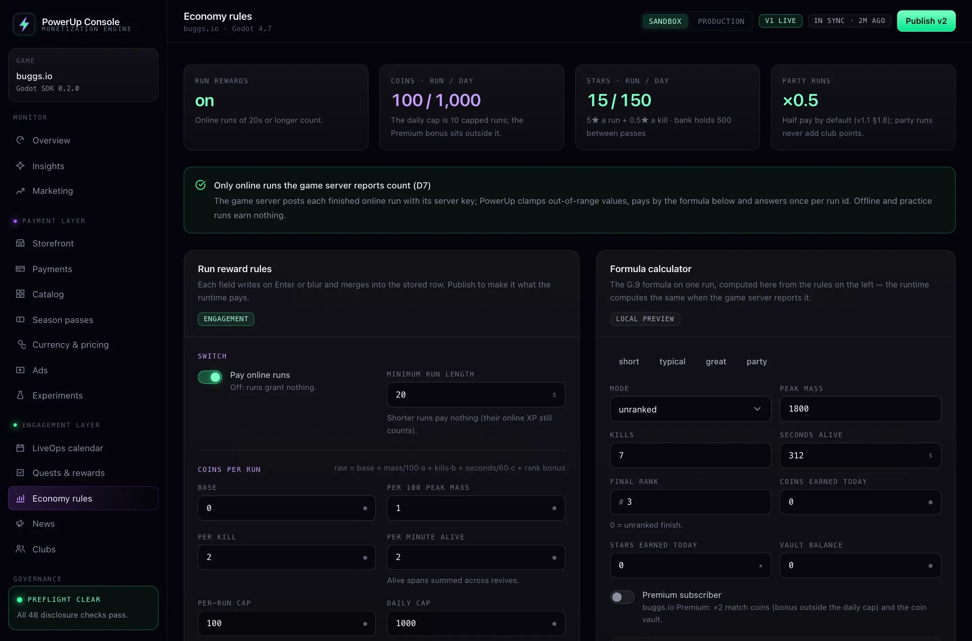Open Overview via its gauge icon
This screenshot has width=972, height=641.
20,140
